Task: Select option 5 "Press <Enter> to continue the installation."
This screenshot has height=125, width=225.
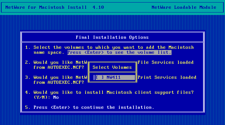Action: coord(90,107)
